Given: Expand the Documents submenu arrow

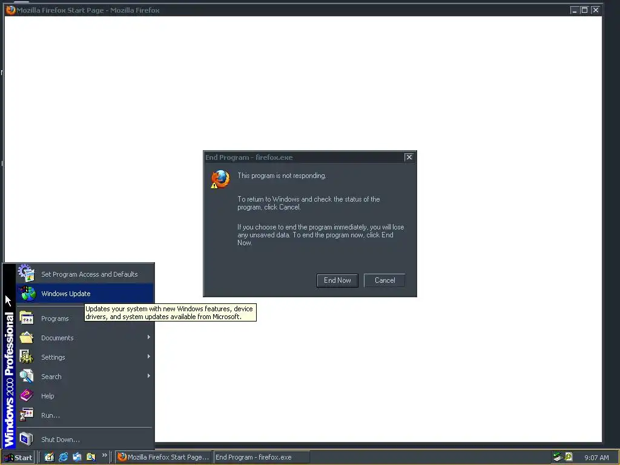Looking at the screenshot, I should tap(149, 337).
